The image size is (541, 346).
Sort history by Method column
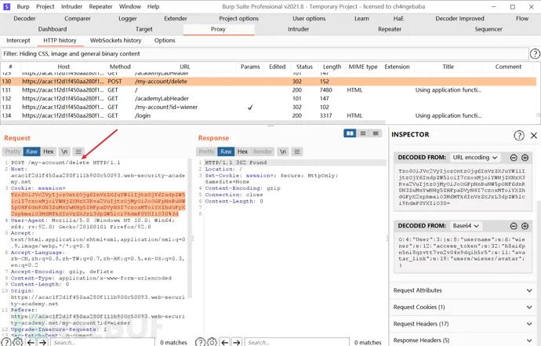tap(120, 67)
